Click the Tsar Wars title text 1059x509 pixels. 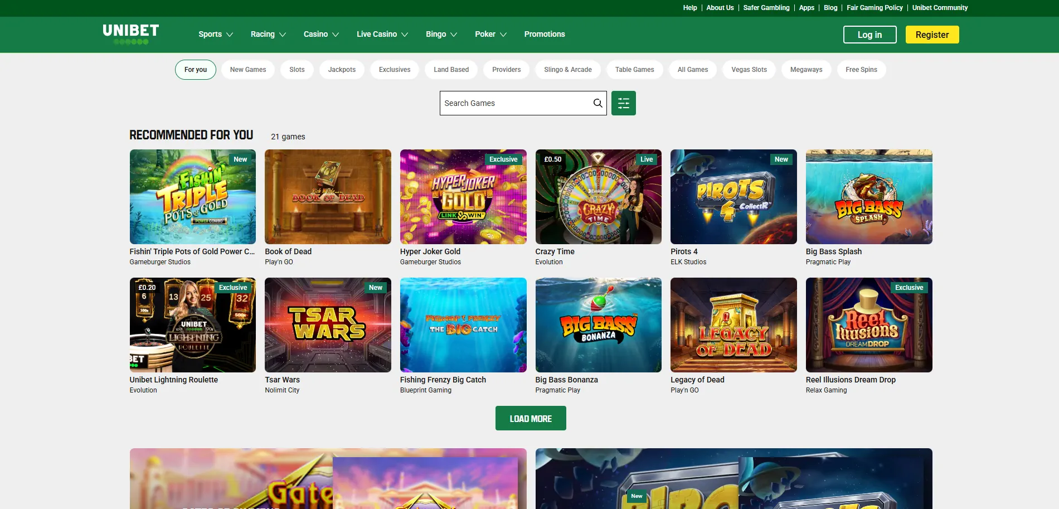(x=282, y=380)
